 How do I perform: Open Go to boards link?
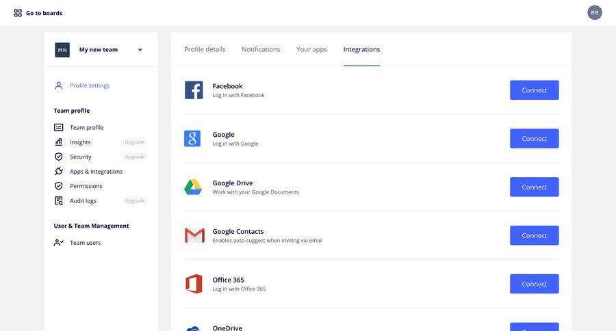[44, 13]
